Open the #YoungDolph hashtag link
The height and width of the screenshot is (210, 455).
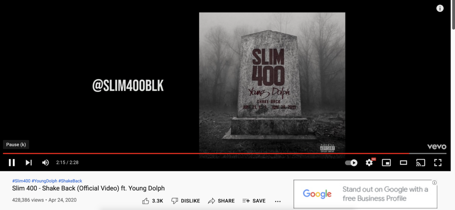[44, 181]
